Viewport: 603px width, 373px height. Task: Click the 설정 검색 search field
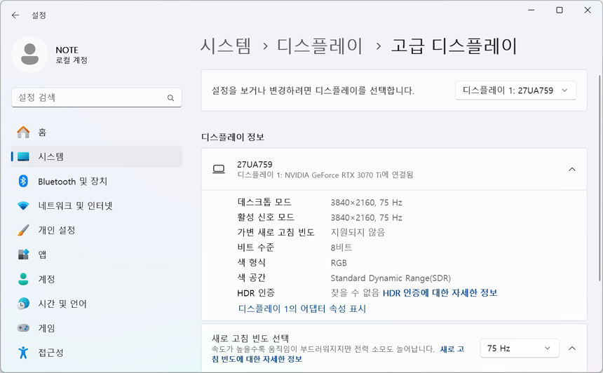[91, 98]
